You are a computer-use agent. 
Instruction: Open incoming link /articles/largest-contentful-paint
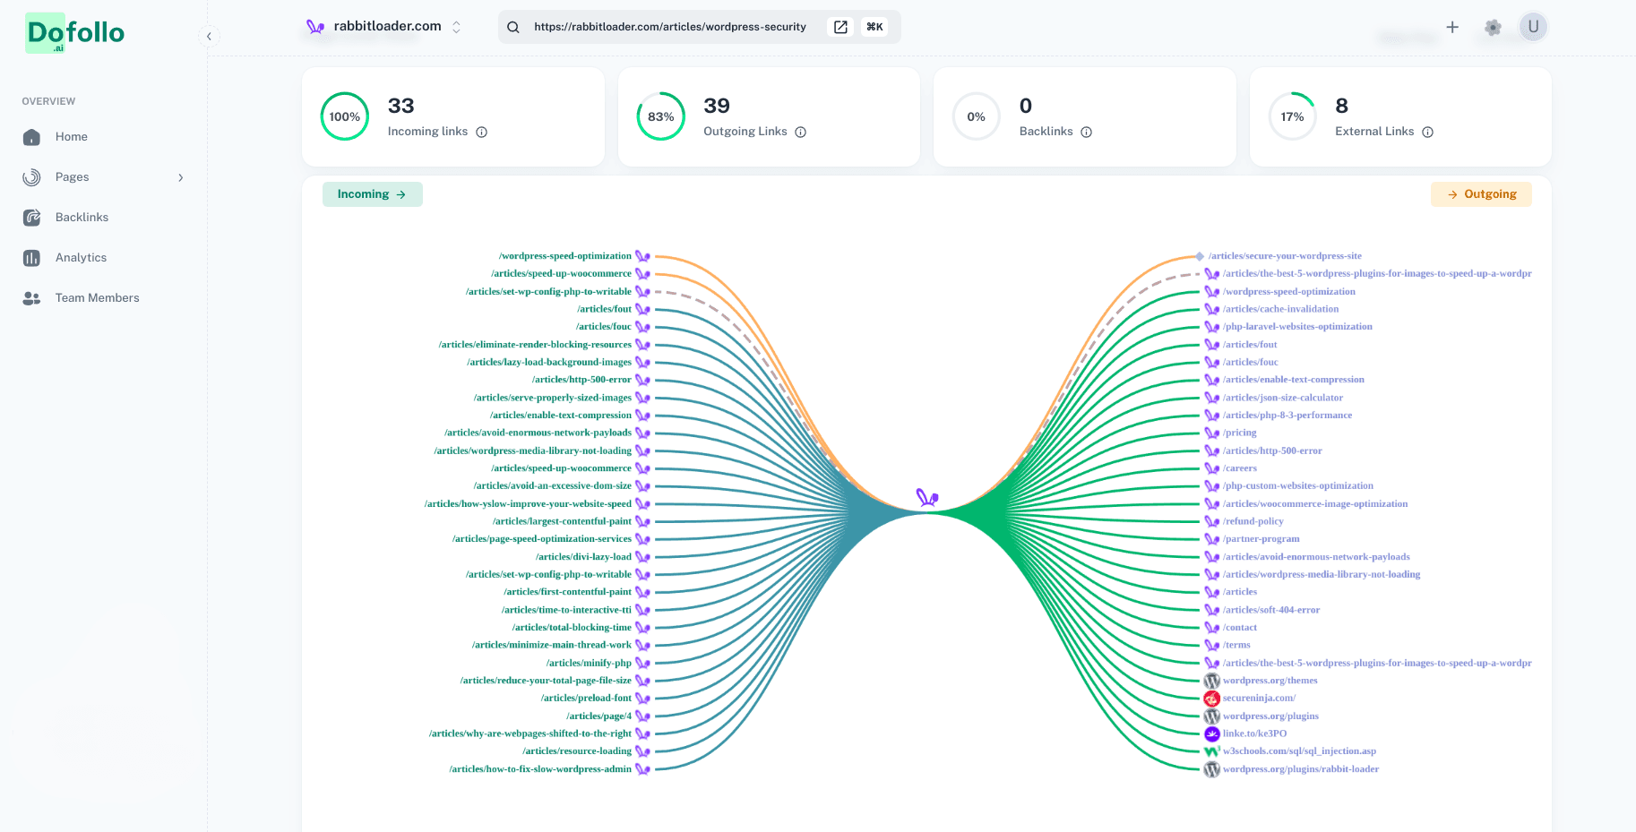(x=562, y=521)
